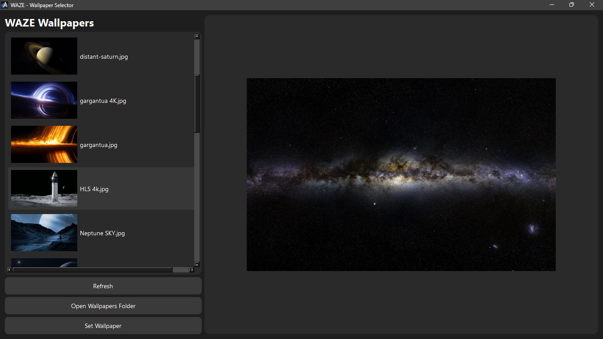The width and height of the screenshot is (603, 339).
Task: Click Open Wallpapers Folder button
Action: point(103,306)
